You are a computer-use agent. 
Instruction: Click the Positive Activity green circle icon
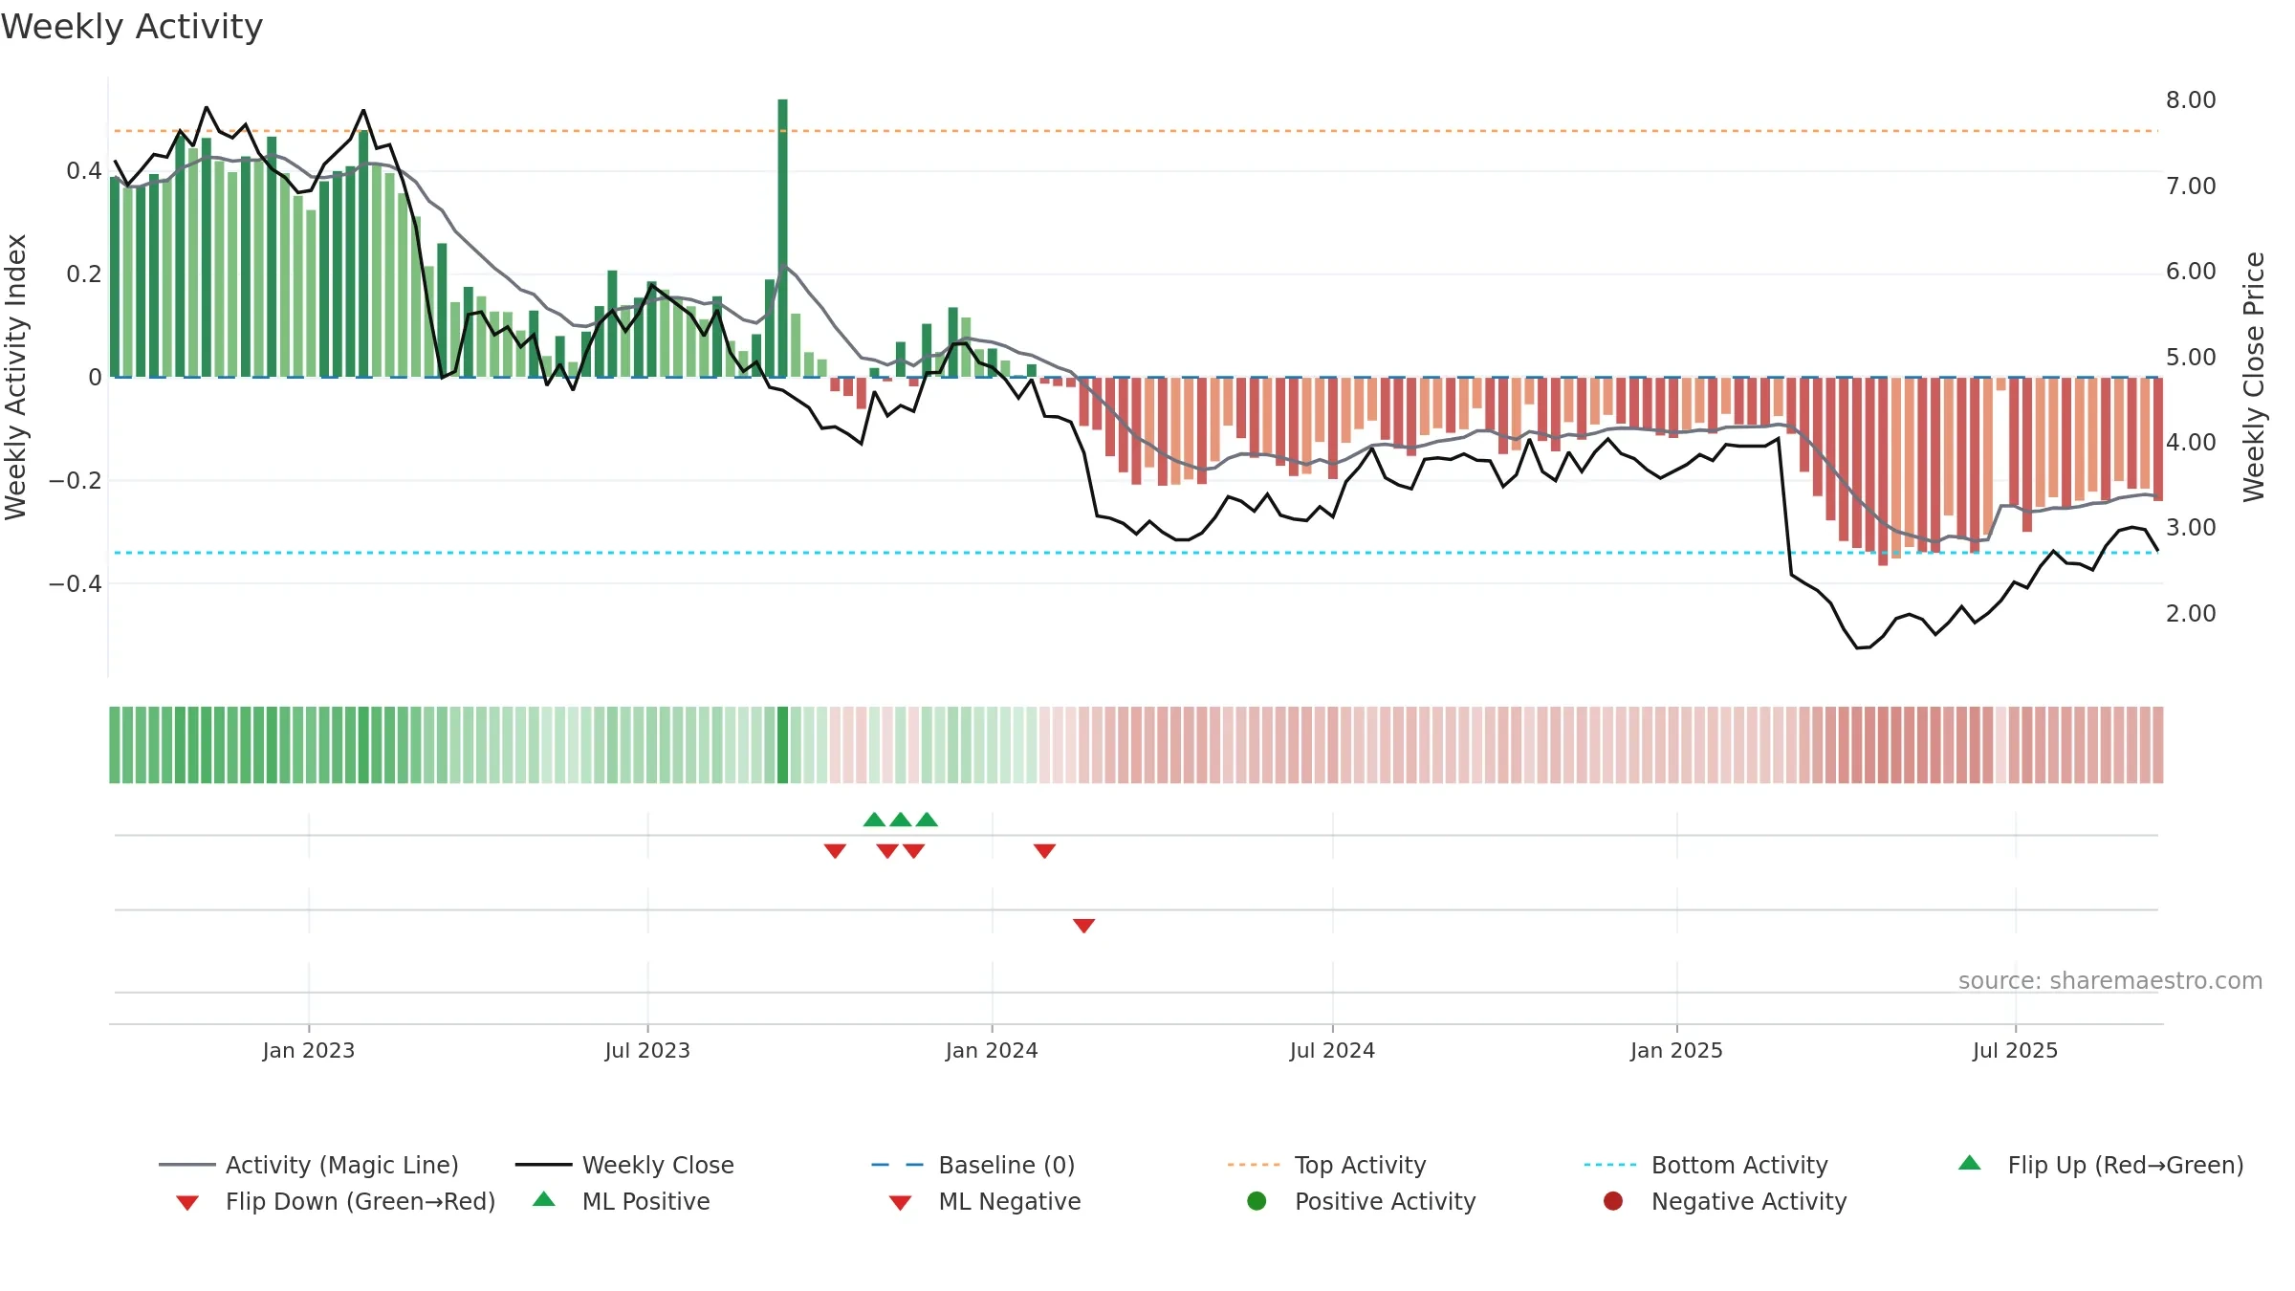[1257, 1201]
